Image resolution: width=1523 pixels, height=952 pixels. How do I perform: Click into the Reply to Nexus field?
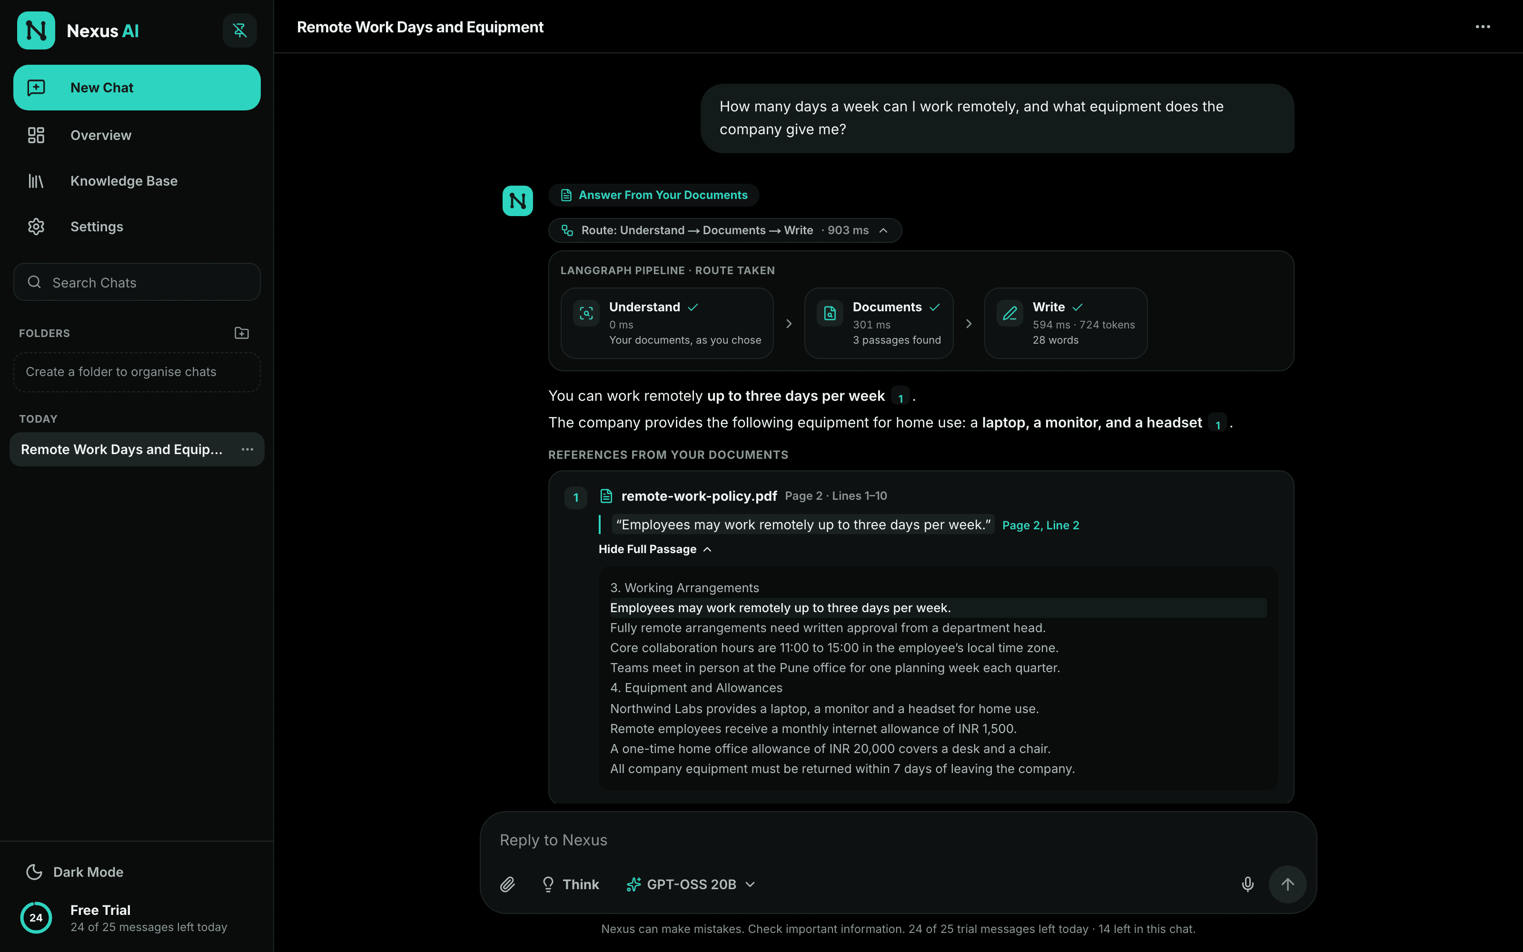tap(898, 840)
